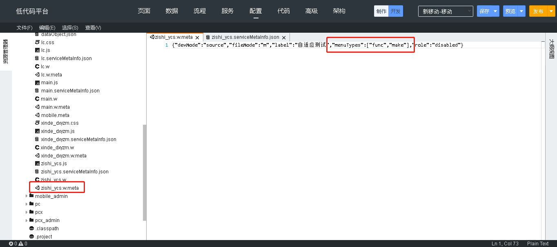
Task: Switch to zishi_ycs.serviceMetaInfo.json tab
Action: 245,38
